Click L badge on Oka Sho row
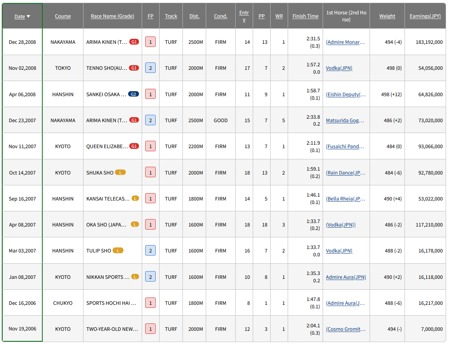 (135, 224)
